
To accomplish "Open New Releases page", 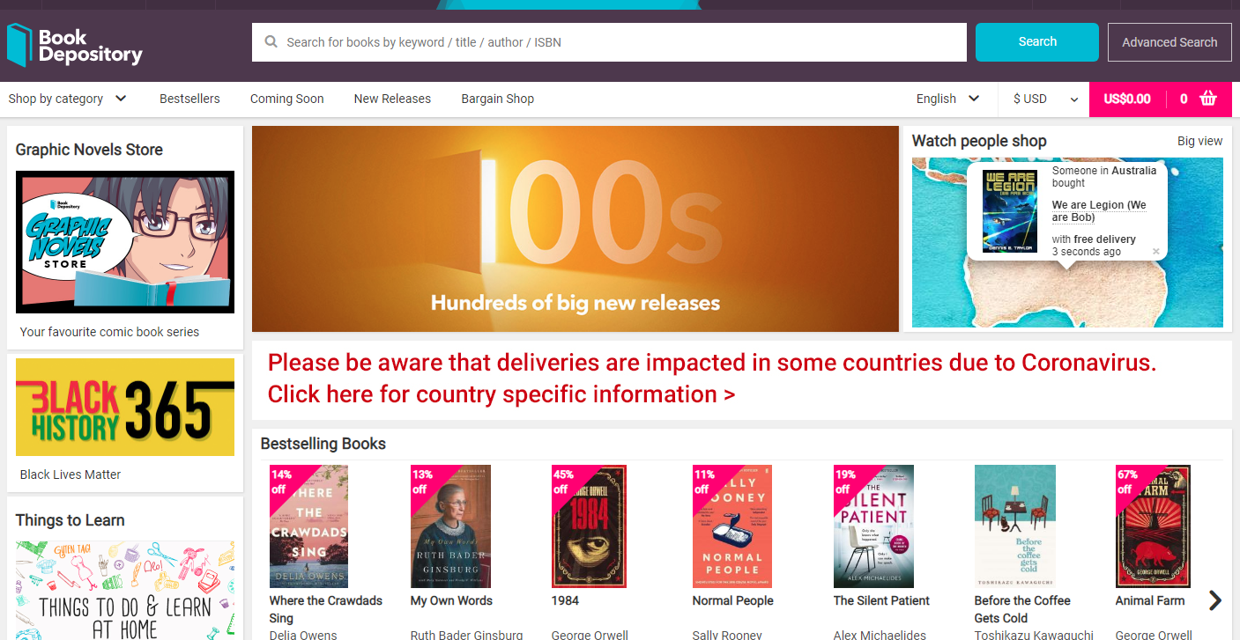I will pos(392,99).
